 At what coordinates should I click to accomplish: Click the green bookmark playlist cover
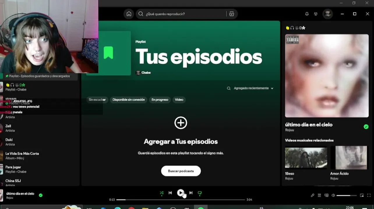pyautogui.click(x=109, y=53)
